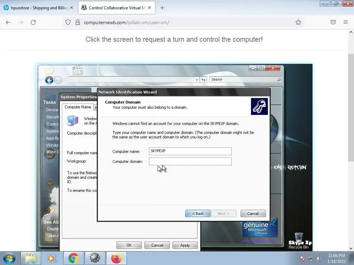Switch to Firefox in the taskbar
This screenshot has height=265, width=354.
coord(116,258)
